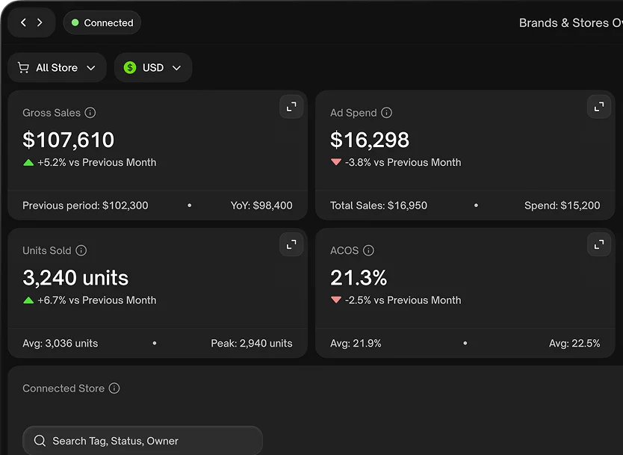Click 'Avg: 21.9%' text
This screenshot has height=455, width=623.
point(356,344)
